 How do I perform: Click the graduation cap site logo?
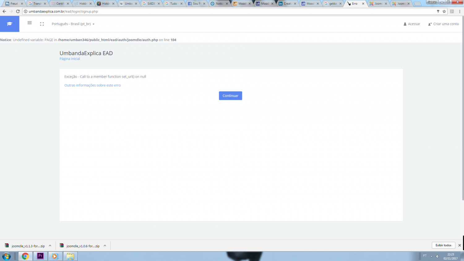click(10, 24)
